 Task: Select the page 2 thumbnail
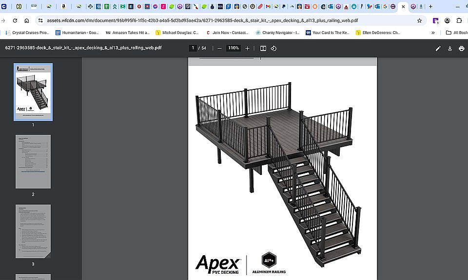click(33, 161)
